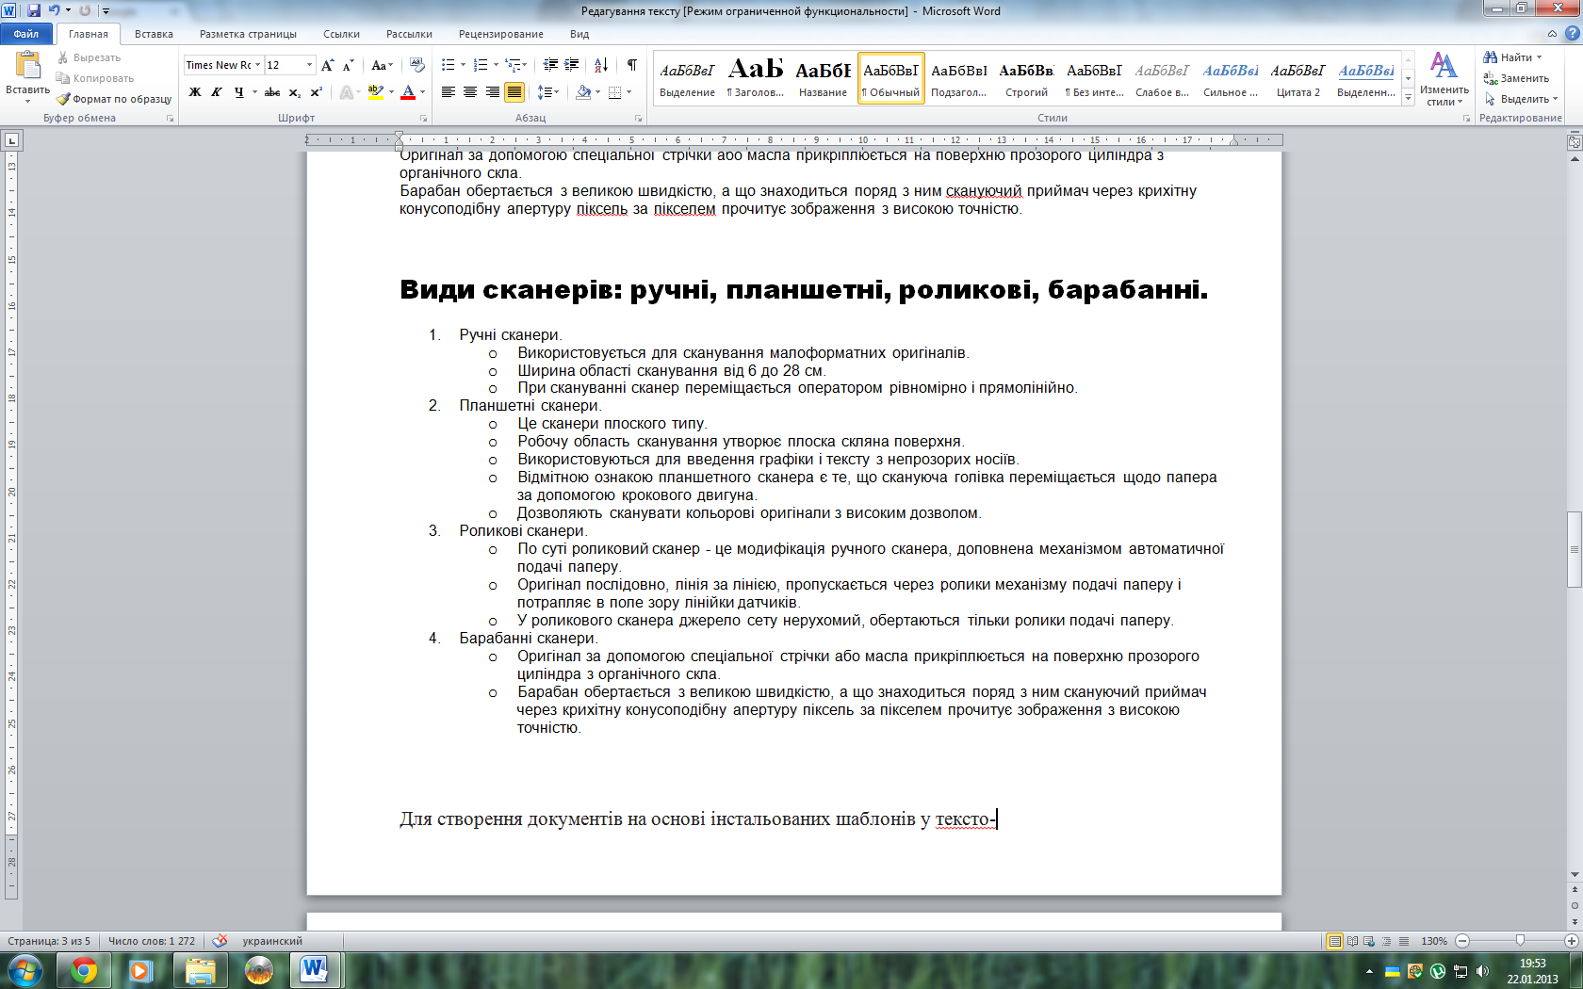Image resolution: width=1583 pixels, height=989 pixels.
Task: Switch to Вставка tab
Action: [154, 34]
